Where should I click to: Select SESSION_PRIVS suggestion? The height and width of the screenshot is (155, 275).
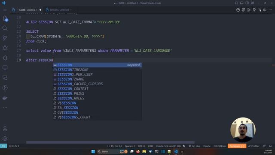[x=98, y=93]
